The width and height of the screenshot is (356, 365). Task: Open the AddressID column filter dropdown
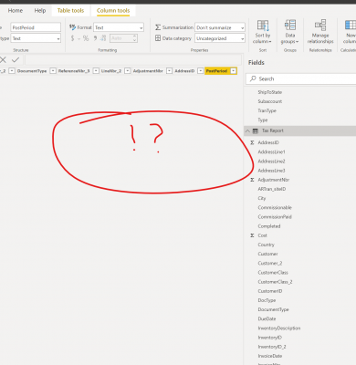(201, 71)
